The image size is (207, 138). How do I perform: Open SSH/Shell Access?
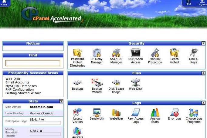[136, 56]
